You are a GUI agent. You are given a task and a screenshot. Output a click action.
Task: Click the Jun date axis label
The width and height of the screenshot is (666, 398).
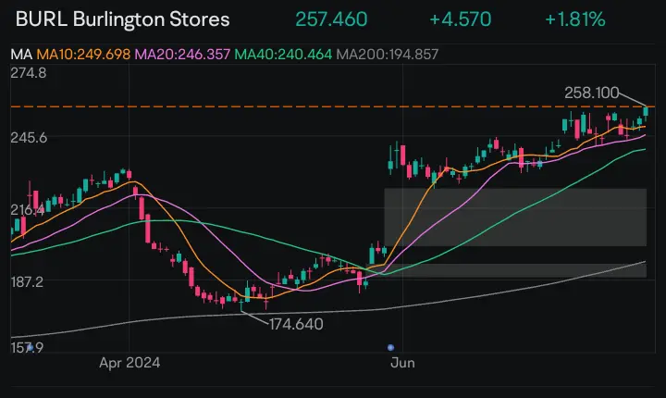pyautogui.click(x=402, y=363)
